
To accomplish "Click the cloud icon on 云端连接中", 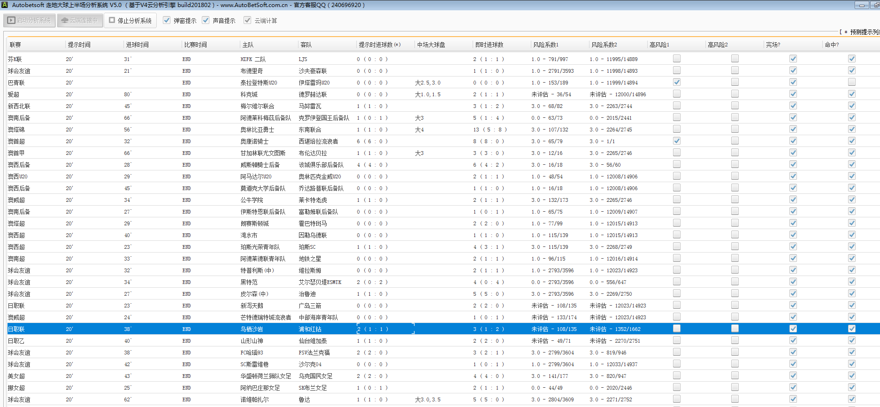I will 65,20.
